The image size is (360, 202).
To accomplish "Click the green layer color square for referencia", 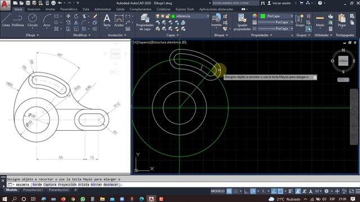I will coord(173,16).
